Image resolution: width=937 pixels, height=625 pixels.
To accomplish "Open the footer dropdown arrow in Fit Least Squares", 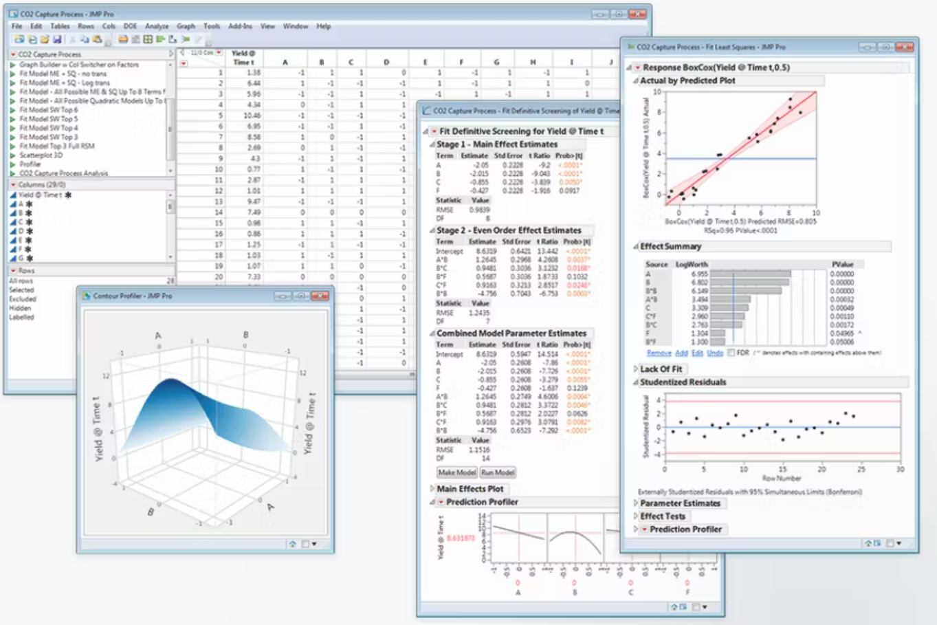I will click(899, 543).
